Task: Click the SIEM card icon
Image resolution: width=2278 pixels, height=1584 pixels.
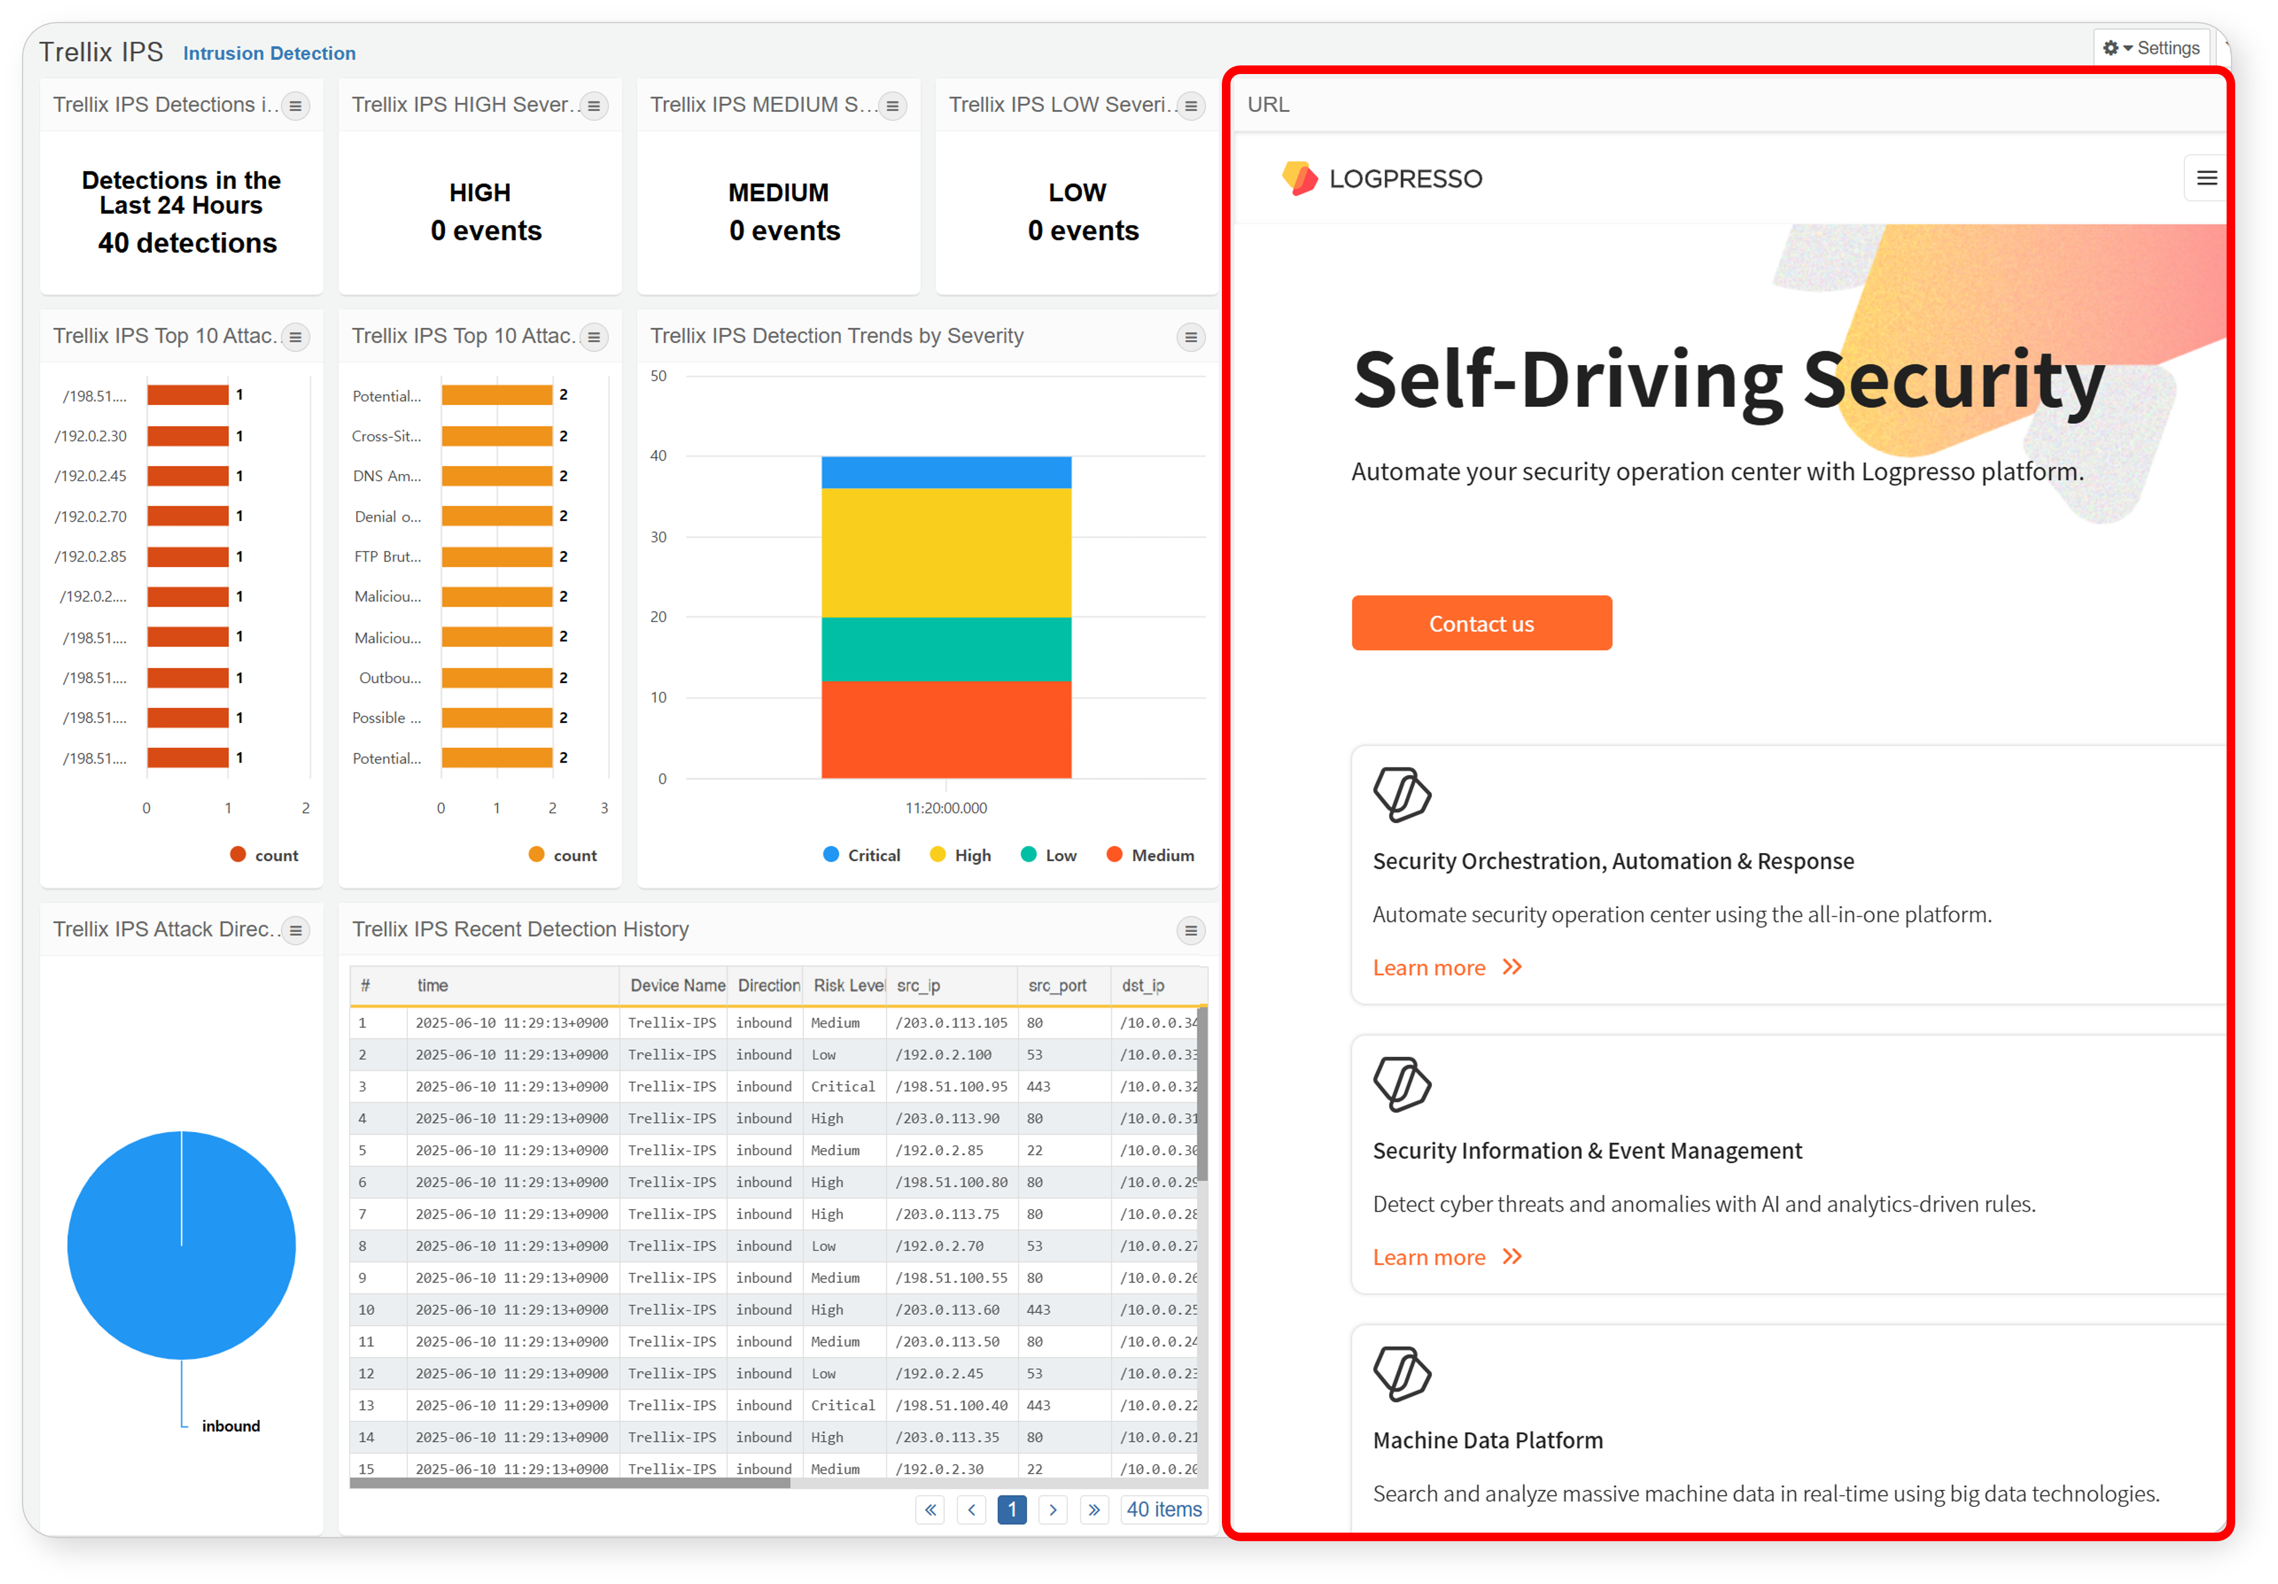Action: coord(1401,1084)
